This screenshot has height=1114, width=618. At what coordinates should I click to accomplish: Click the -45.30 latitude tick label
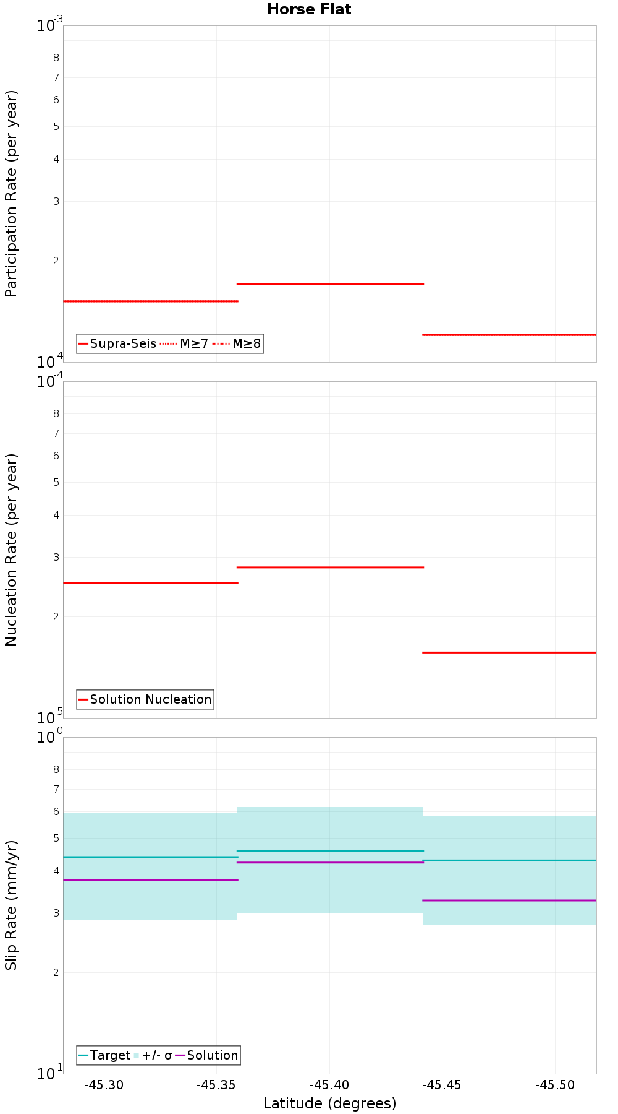coord(104,1085)
